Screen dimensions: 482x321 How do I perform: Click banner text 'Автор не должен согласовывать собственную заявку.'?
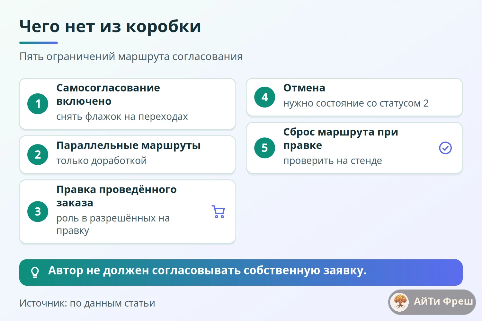[207, 271]
